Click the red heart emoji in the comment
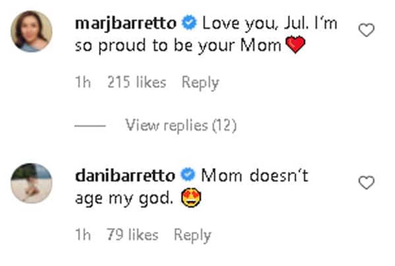Screen dimensions: 395x266 click(295, 46)
